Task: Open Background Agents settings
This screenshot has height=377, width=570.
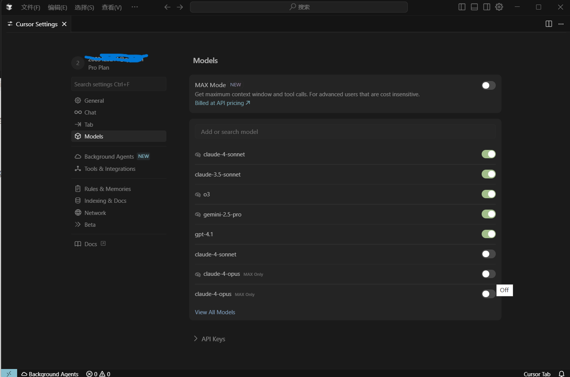Action: click(119, 156)
